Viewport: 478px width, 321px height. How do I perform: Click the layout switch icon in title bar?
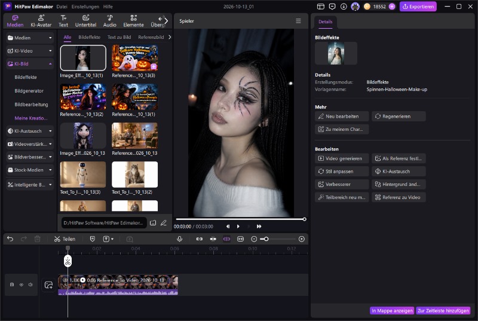[x=320, y=7]
